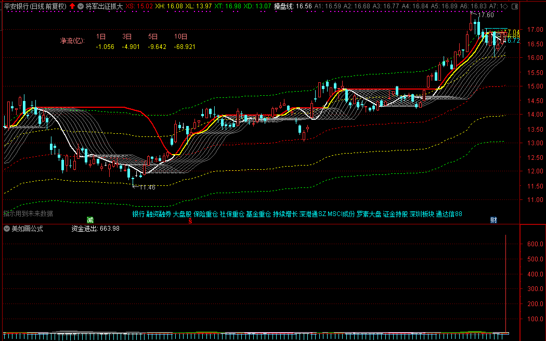Click the 100.0 sub-chart axis label
Viewport: 546px width, 341px height.
(535, 319)
